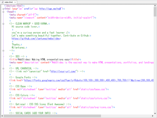This screenshot has height=118, width=157.
Task: Click the 'you're a curious person' line
Action: 40,33
